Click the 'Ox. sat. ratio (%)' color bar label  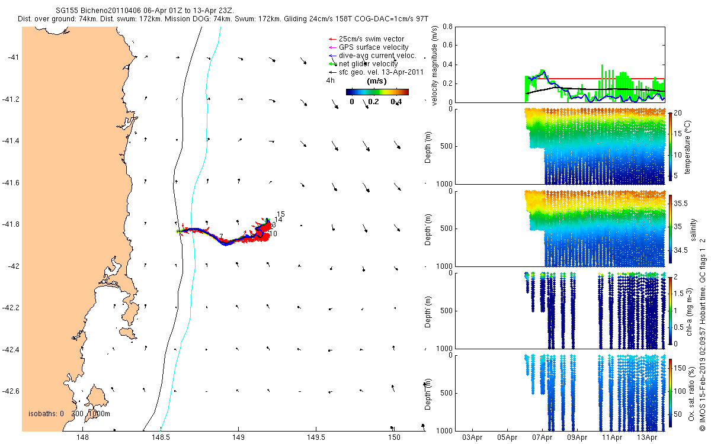click(692, 392)
